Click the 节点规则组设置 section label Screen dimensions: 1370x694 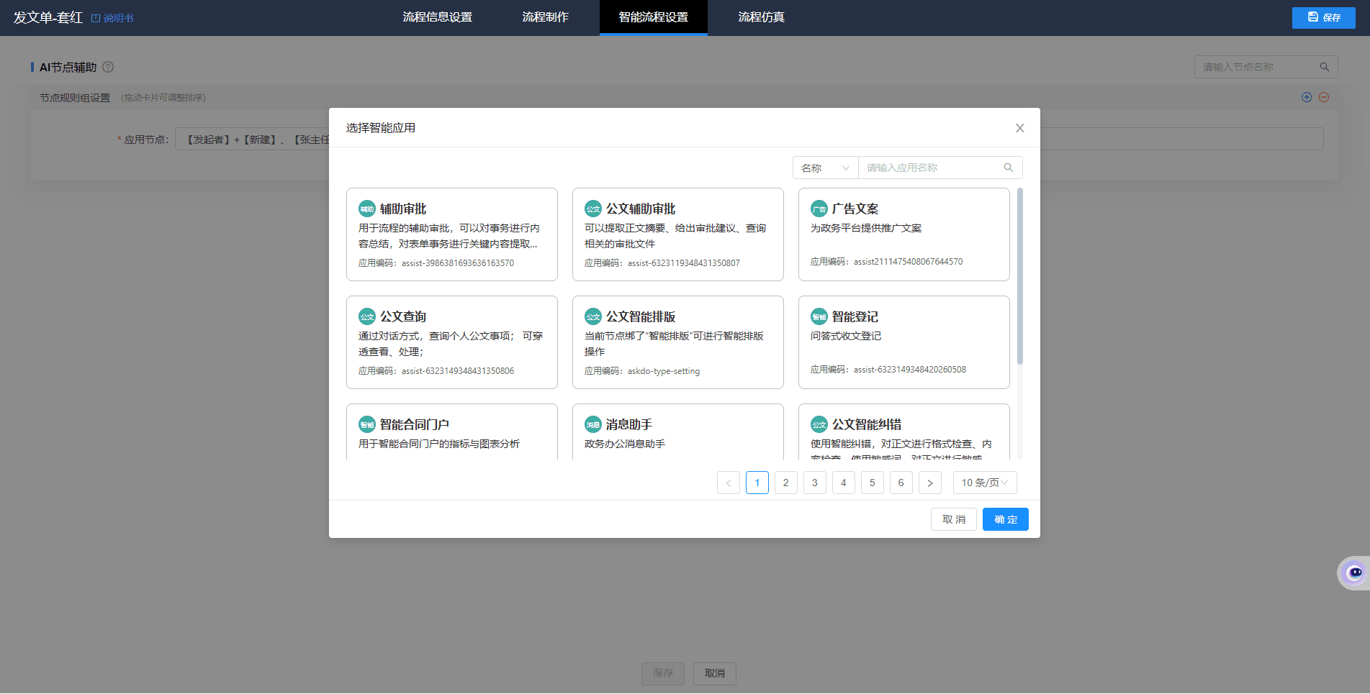click(x=75, y=98)
